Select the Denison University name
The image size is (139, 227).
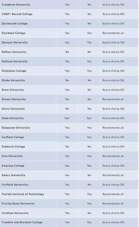click(x=15, y=42)
